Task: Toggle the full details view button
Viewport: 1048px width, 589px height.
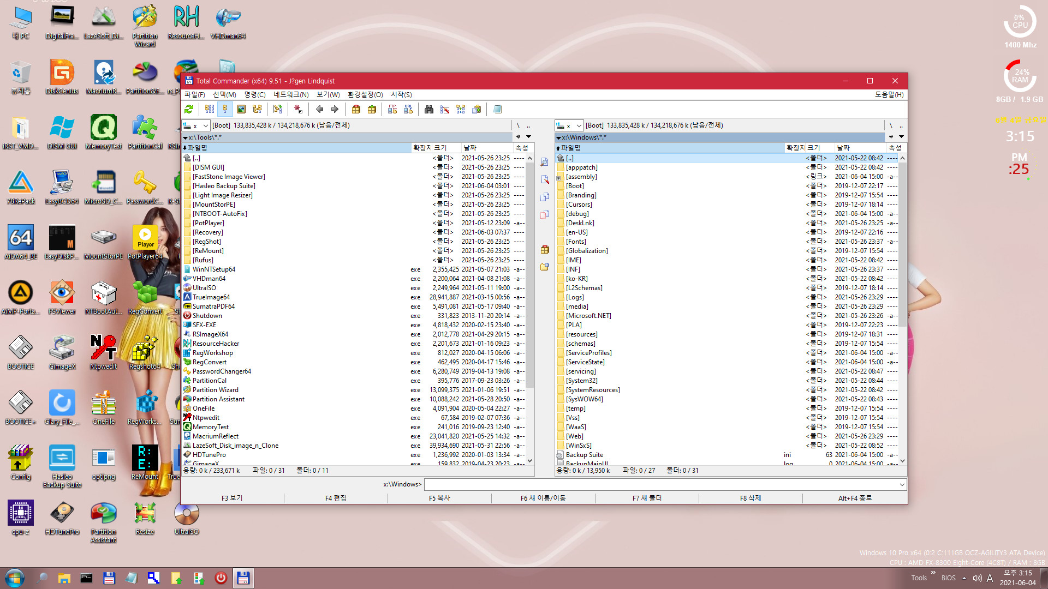Action: pyautogui.click(x=225, y=109)
